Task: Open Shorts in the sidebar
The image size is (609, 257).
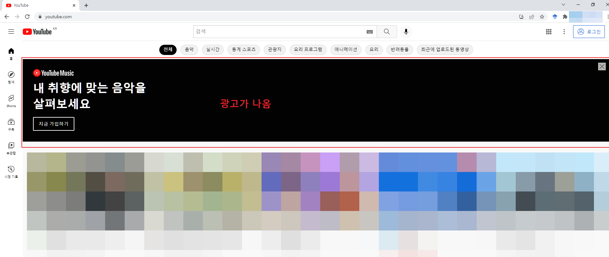Action: [11, 101]
